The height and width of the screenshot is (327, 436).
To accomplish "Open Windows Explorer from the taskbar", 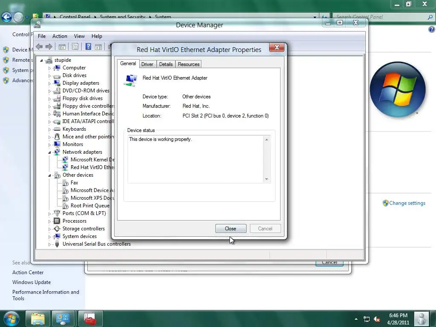I will coord(38,318).
